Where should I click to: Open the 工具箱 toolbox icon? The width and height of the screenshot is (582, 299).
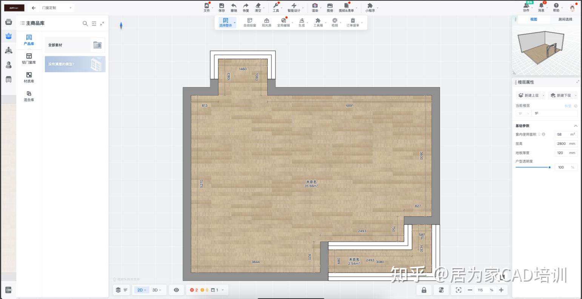318,22
